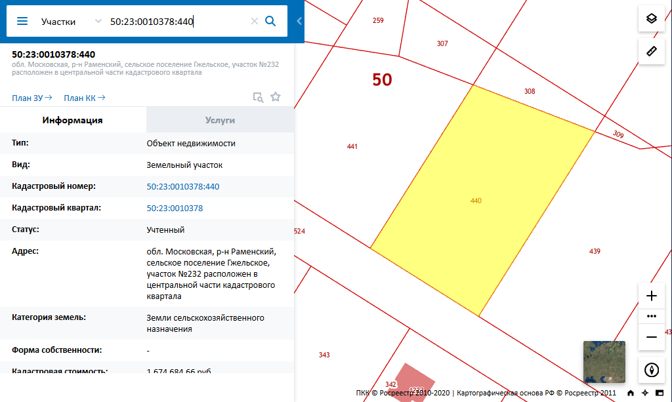Switch basemap via the satellite thumbnail
Screen dimensions: 672x402
(x=604, y=362)
